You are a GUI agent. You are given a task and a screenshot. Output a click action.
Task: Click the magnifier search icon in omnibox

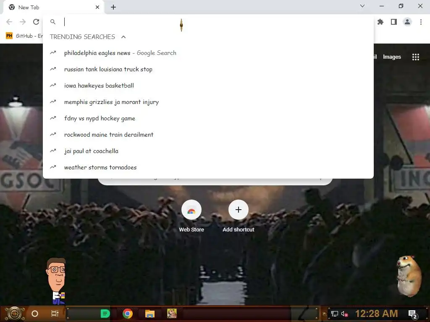[x=53, y=22]
